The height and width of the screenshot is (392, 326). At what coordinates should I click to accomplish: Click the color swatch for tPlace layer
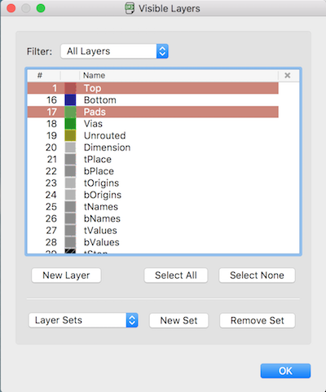coord(70,159)
